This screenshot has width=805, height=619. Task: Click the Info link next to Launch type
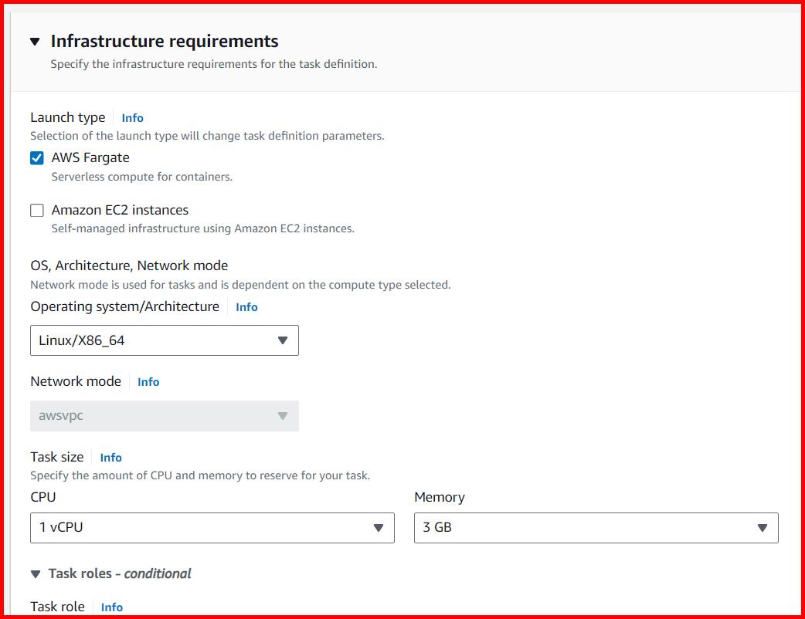pyautogui.click(x=132, y=118)
